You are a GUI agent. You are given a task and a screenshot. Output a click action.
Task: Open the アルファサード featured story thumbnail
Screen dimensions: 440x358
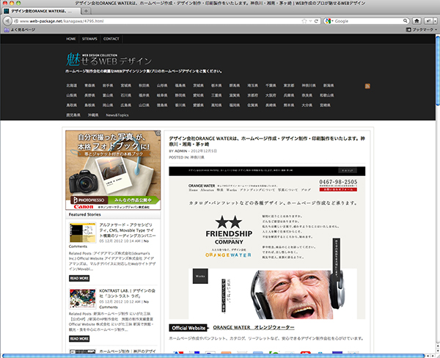tap(82, 233)
